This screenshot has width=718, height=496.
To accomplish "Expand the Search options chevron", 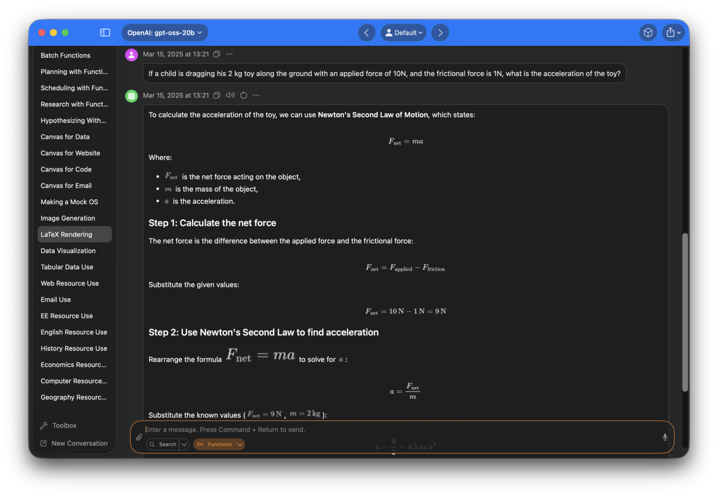I will [184, 444].
